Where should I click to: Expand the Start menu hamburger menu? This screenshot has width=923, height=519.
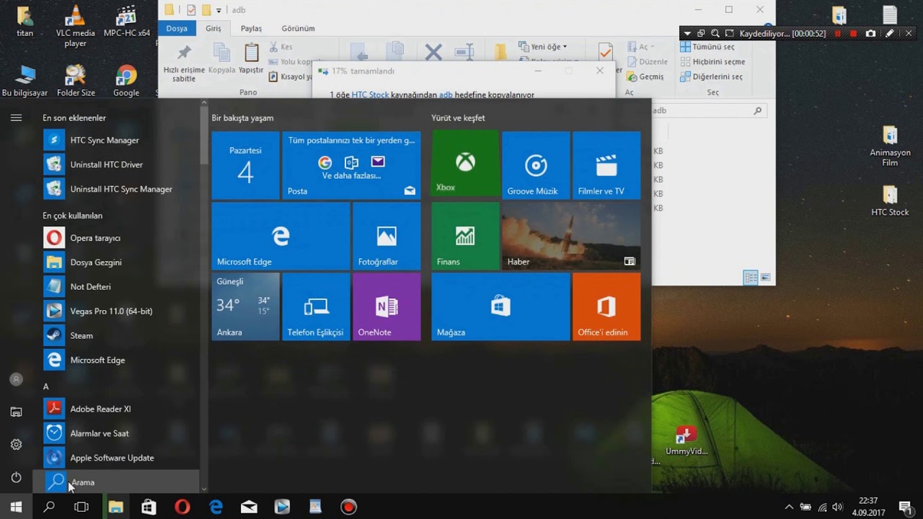point(16,117)
